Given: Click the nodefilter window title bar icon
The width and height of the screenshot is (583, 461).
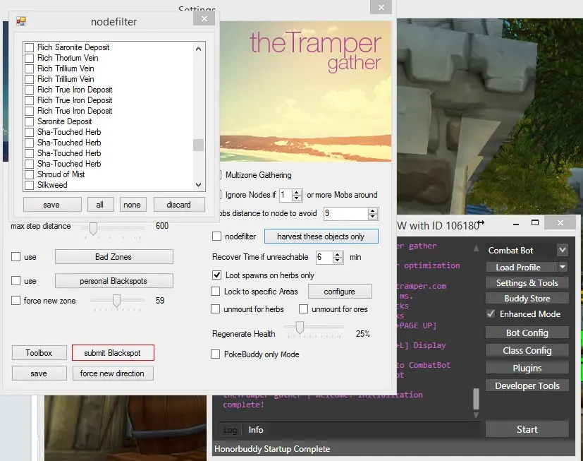Looking at the screenshot, I should [21, 22].
